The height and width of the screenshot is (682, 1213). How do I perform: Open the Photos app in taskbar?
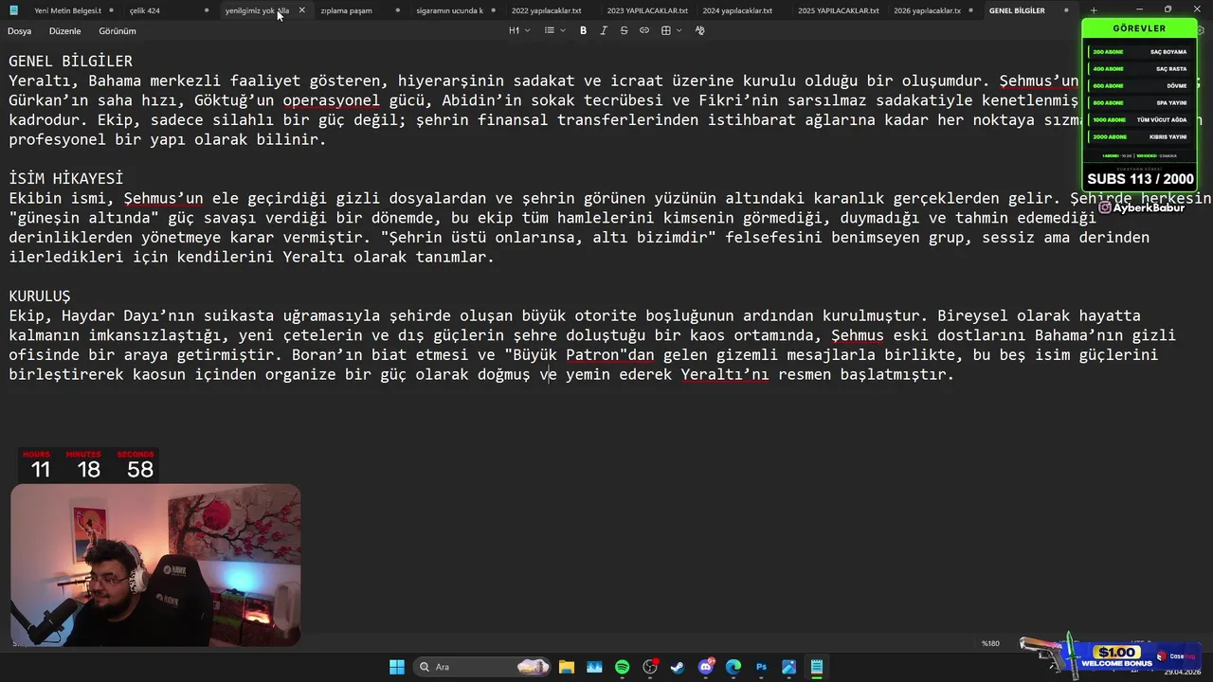594,667
